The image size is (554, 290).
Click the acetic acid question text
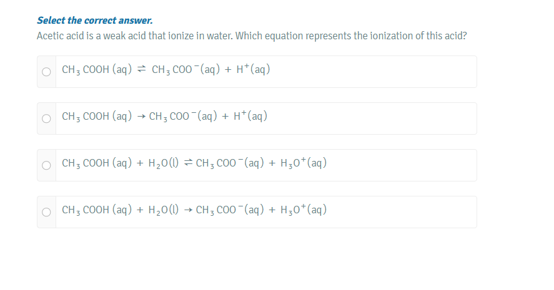coord(251,36)
